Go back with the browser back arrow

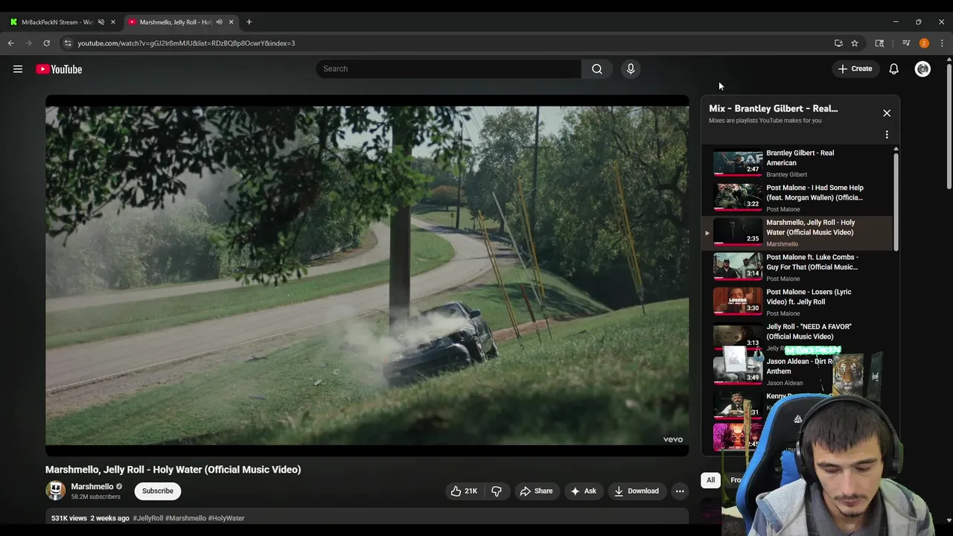click(x=11, y=43)
